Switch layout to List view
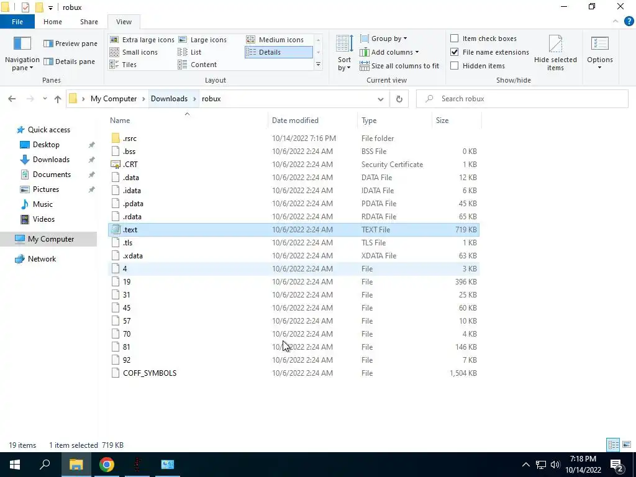Screen dimensions: 636x477 [189, 52]
